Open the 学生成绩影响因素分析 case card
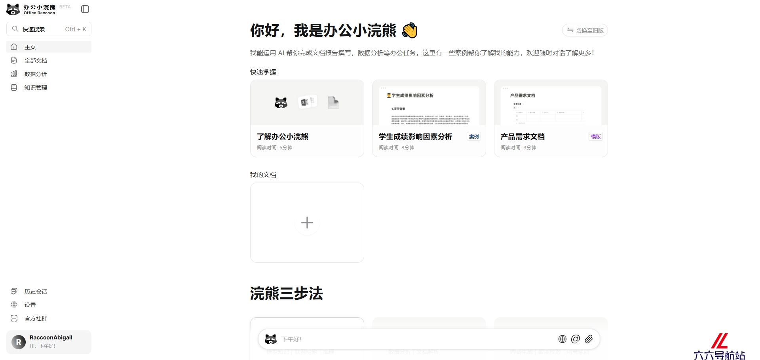 [x=429, y=118]
